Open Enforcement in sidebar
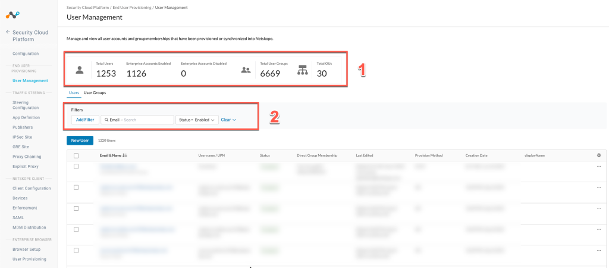This screenshot has width=609, height=268. point(25,208)
